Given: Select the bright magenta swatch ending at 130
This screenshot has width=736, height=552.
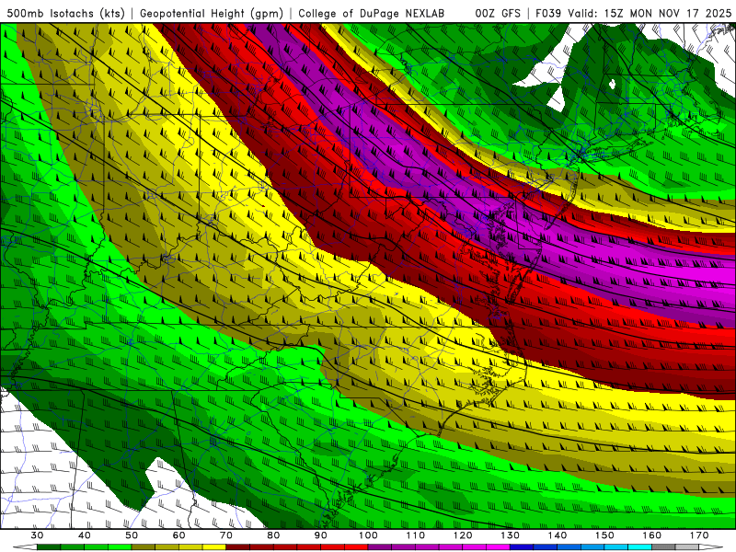Looking at the screenshot, I should [498, 547].
